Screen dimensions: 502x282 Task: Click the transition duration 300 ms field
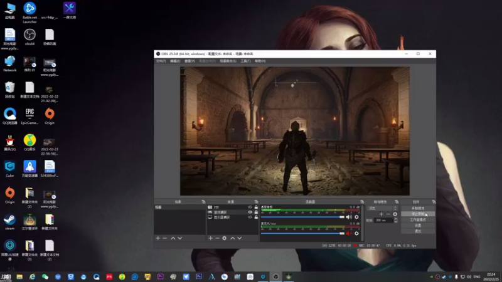[x=383, y=221]
